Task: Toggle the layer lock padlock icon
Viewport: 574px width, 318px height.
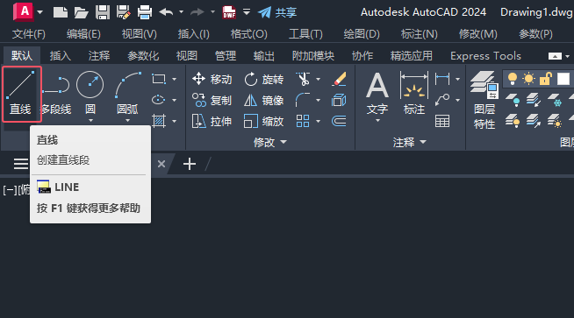Action: point(545,79)
